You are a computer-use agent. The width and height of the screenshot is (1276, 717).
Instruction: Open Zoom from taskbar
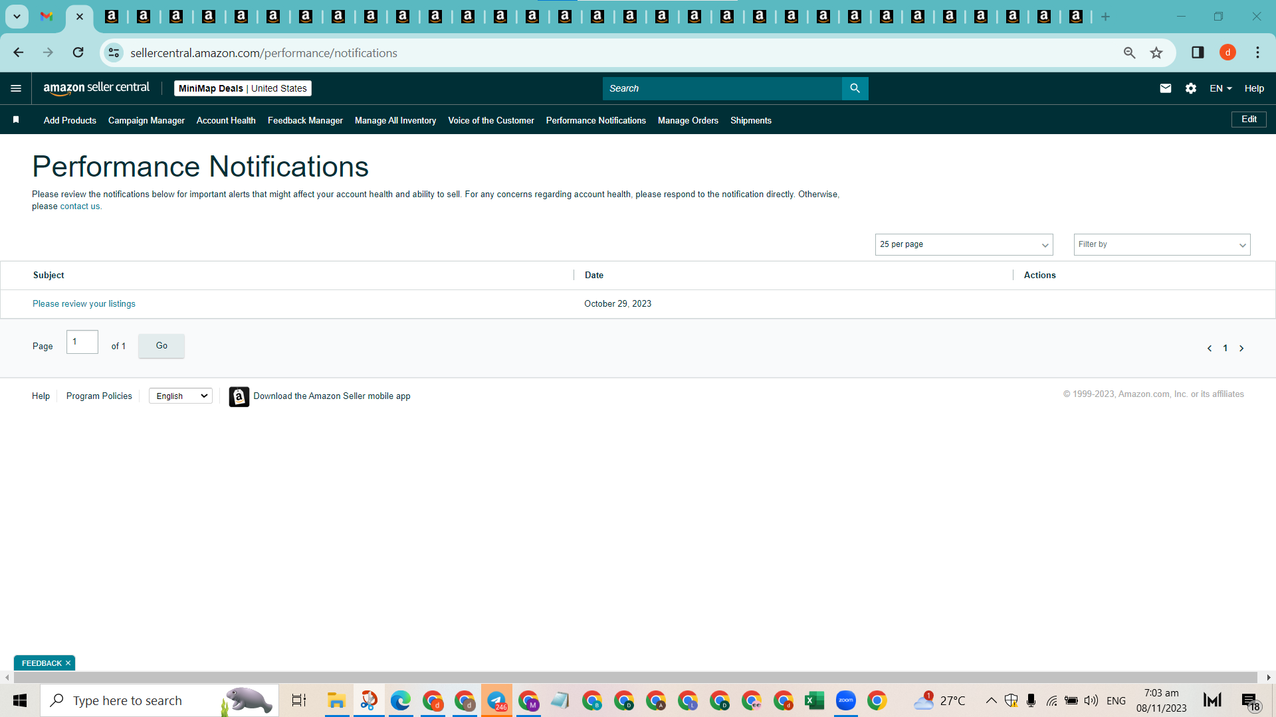click(845, 700)
